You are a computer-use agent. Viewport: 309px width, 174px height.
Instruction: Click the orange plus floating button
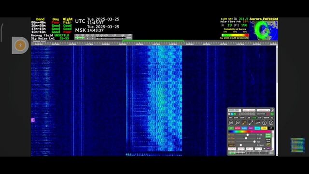(x=20, y=45)
